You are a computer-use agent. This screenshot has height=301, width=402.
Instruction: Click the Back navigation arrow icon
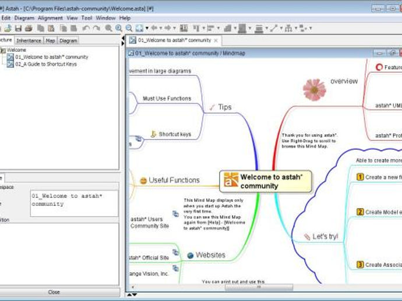154,28
